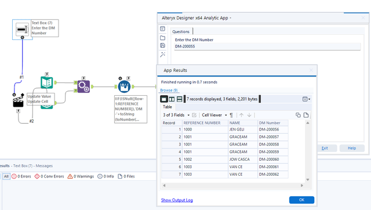Click the checkmark icon beside 3 of 3 Fields
The height and width of the screenshot is (210, 371).
pyautogui.click(x=194, y=115)
